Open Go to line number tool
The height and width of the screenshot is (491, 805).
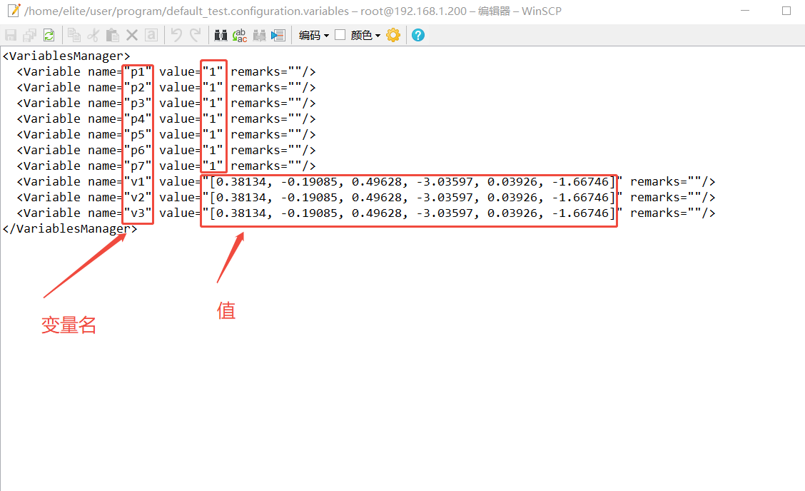pos(278,35)
